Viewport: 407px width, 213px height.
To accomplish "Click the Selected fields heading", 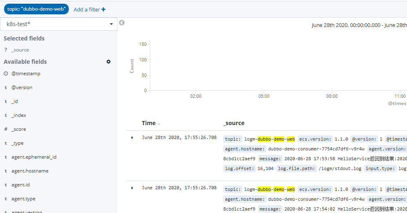I will [x=24, y=38].
